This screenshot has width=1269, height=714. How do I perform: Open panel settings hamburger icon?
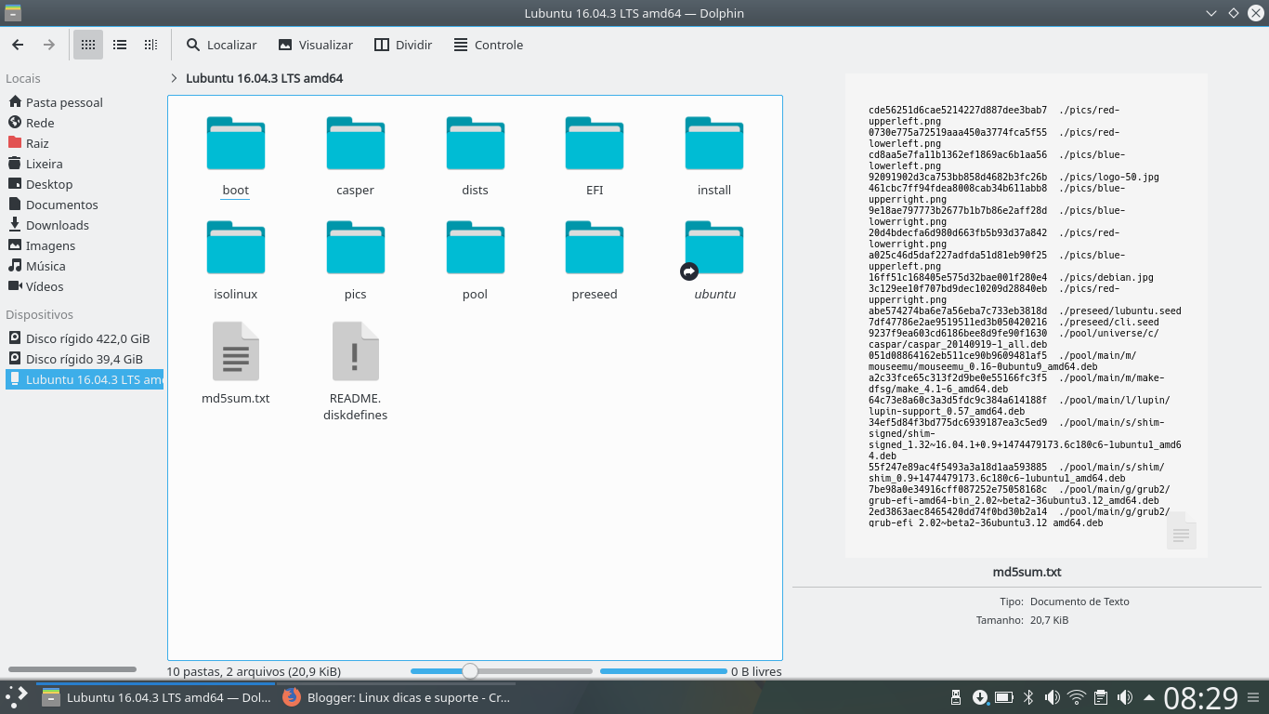click(1255, 697)
